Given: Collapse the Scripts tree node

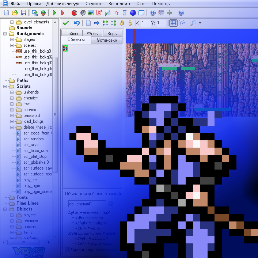Looking at the screenshot, I should point(5,86).
